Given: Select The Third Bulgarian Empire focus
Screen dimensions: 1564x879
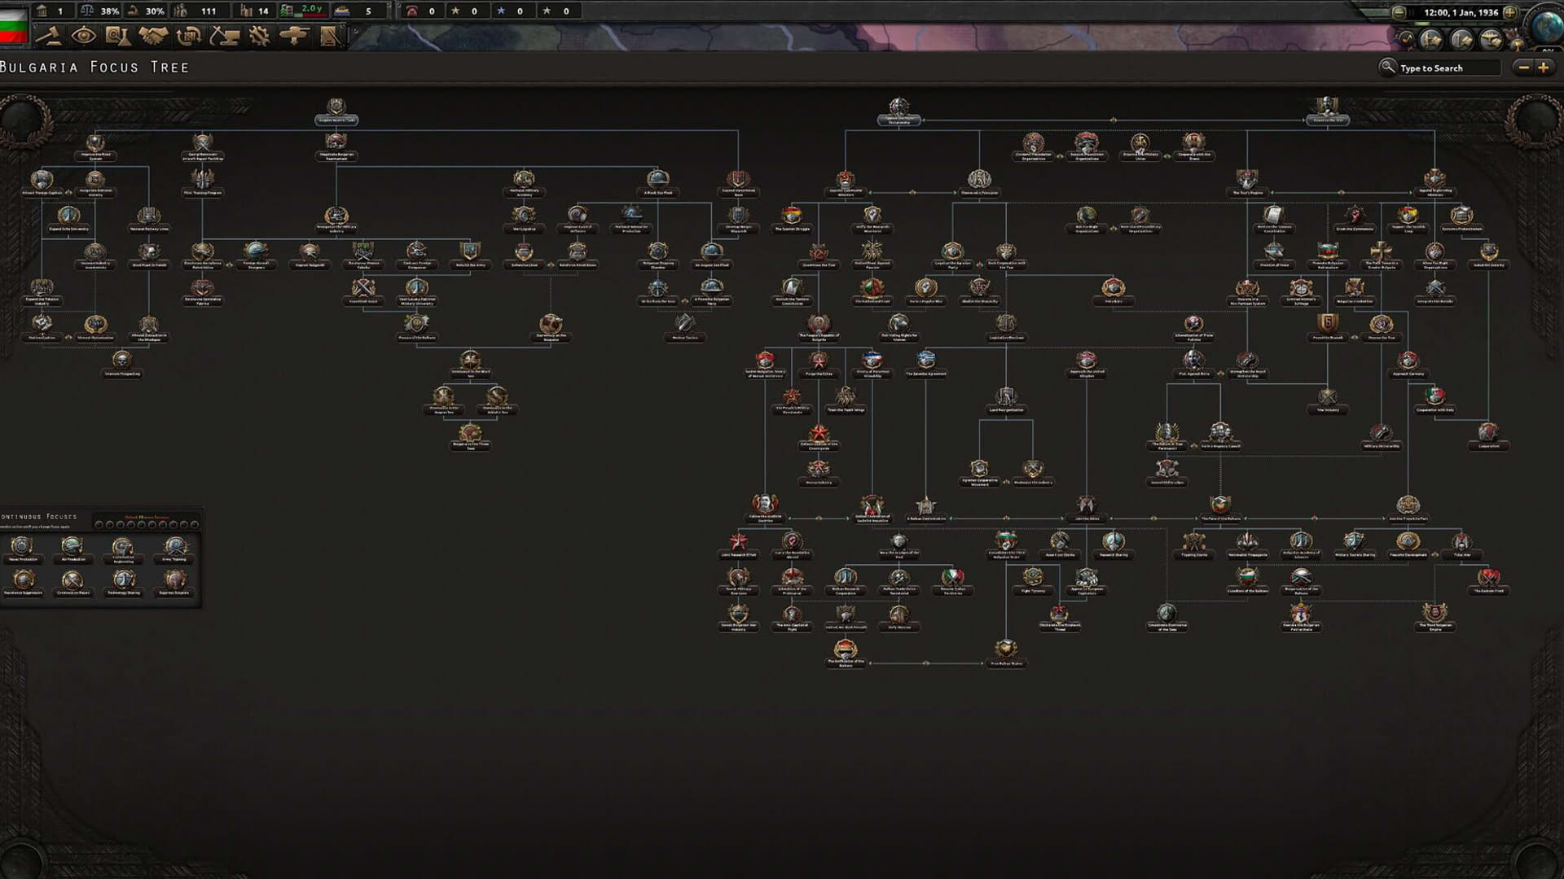Looking at the screenshot, I should coord(1434,616).
